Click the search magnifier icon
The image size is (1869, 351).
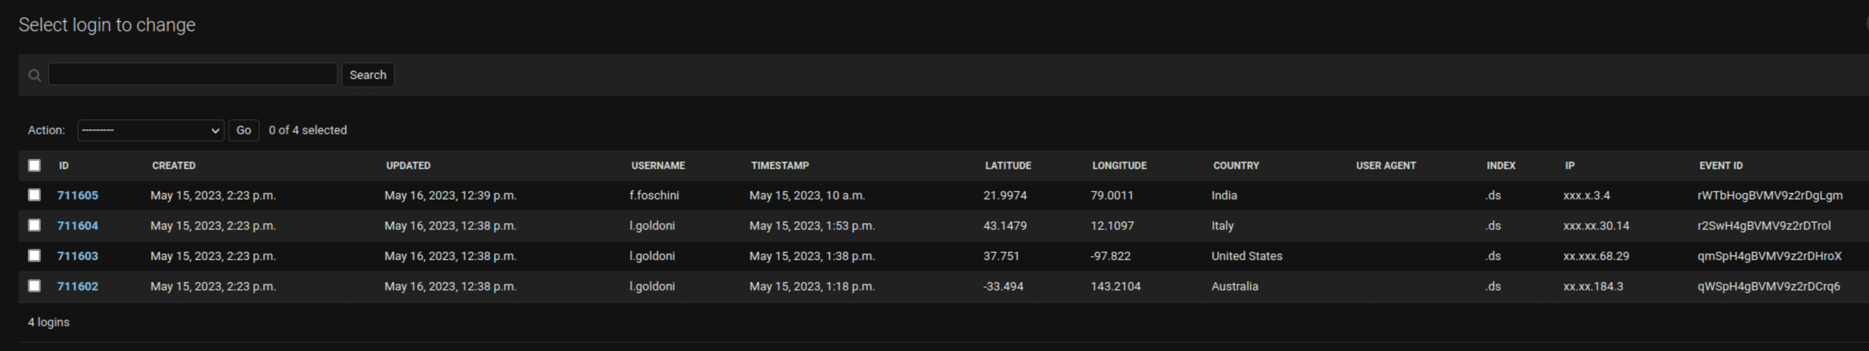34,75
